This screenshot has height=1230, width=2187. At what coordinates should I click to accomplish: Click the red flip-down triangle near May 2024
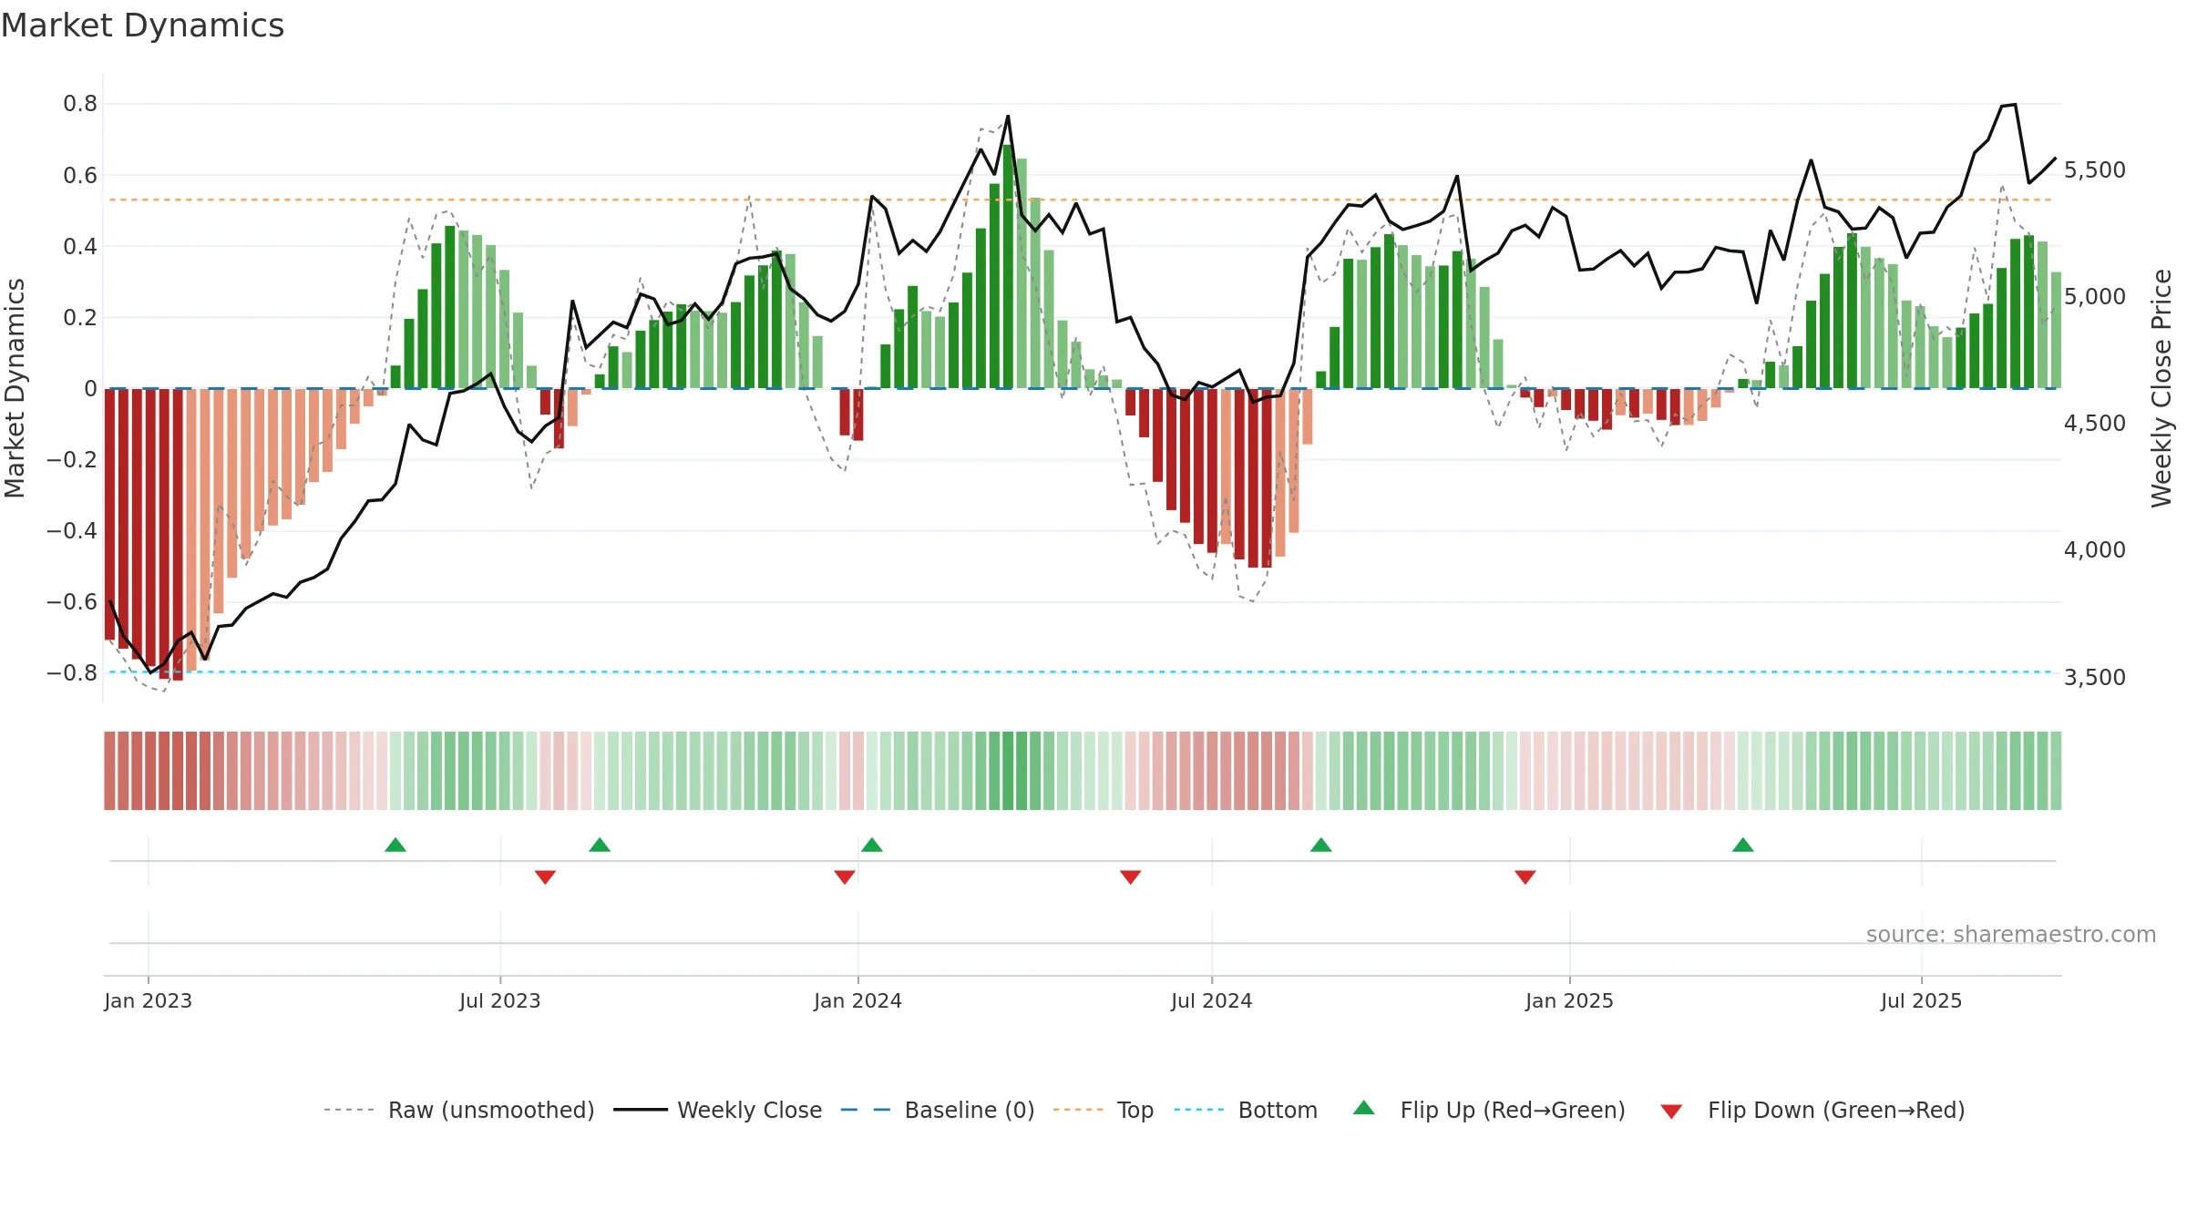click(x=1131, y=876)
